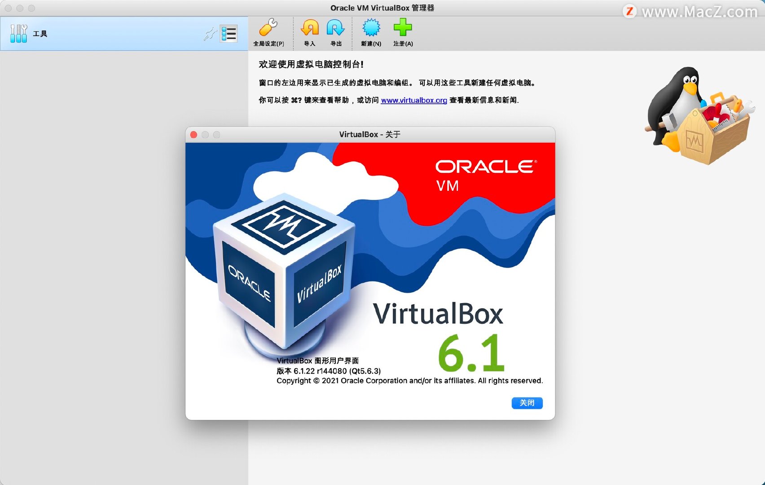Click the 关闭 button in About dialog
765x485 pixels.
[x=527, y=403]
